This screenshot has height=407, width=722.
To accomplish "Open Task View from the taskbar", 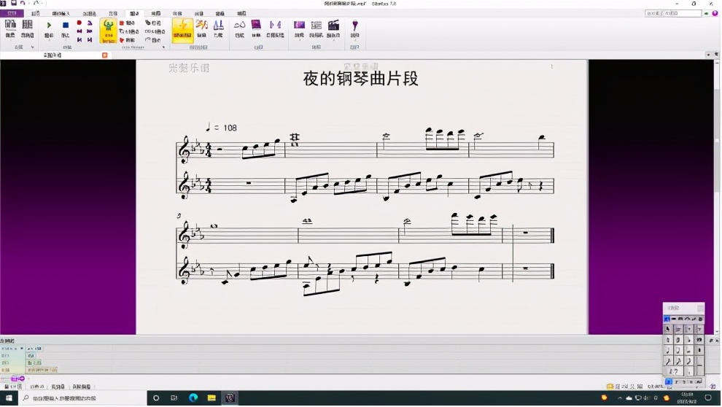I will click(174, 398).
